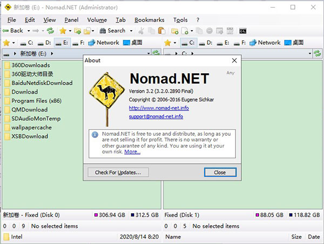
Task: Open the http://www.nomad-net.info link
Action: click(159, 108)
